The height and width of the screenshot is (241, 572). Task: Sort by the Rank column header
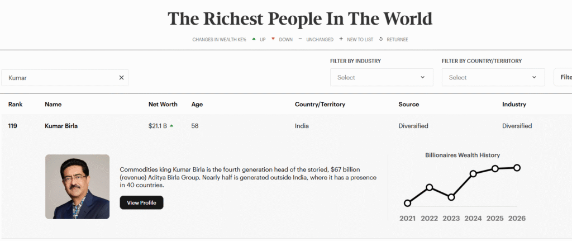15,105
